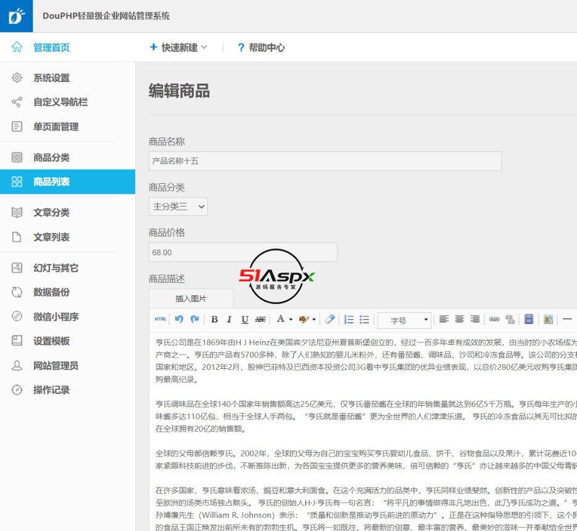Click the eraser clear-format icon
577x531 pixels.
click(x=330, y=319)
